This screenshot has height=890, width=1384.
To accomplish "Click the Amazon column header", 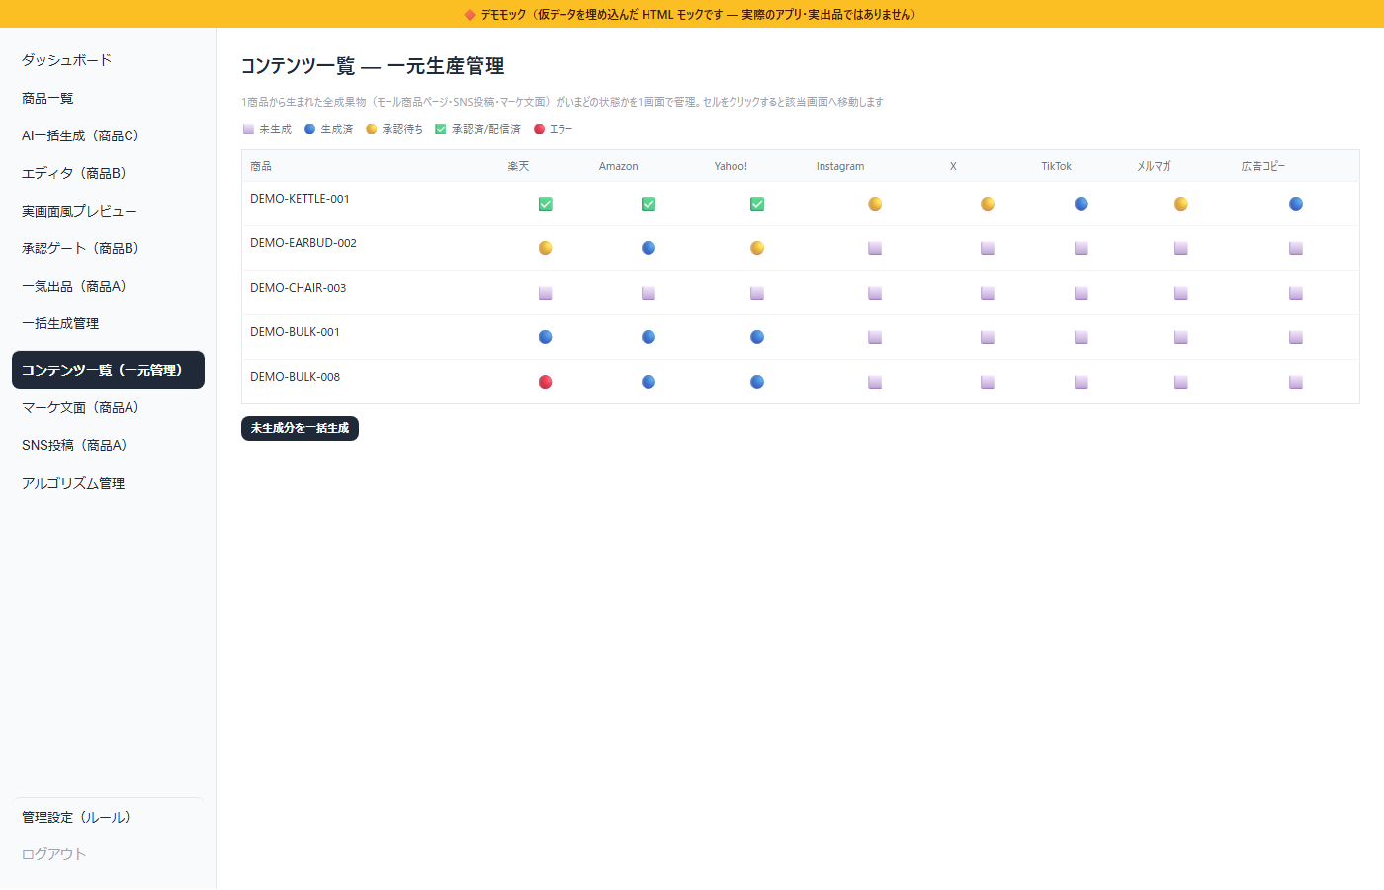I will (x=619, y=166).
